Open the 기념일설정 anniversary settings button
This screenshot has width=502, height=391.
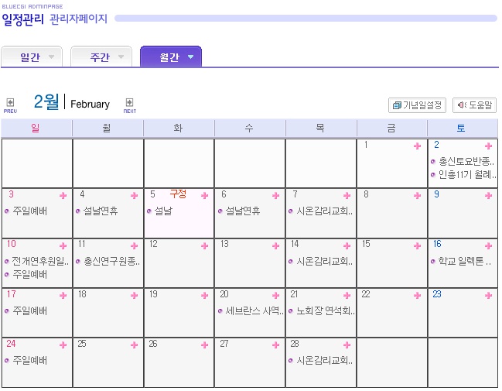tap(417, 105)
